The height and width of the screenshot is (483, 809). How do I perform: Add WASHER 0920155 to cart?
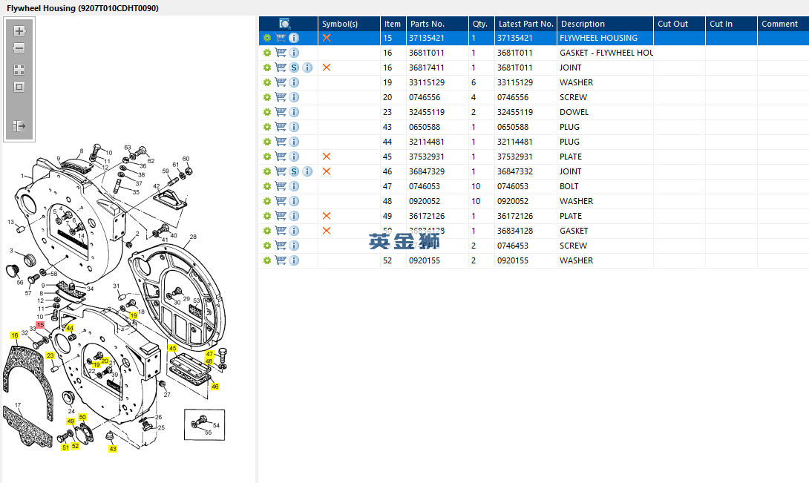point(281,260)
